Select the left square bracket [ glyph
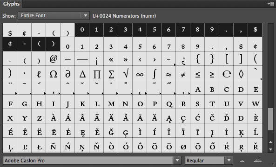Image resolution: width=276 pixels, height=167 pixels. tap(226, 58)
